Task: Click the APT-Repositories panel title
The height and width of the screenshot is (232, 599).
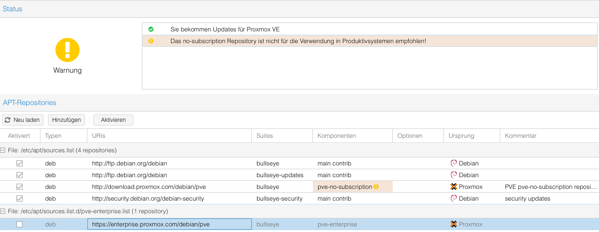Action: pos(30,102)
